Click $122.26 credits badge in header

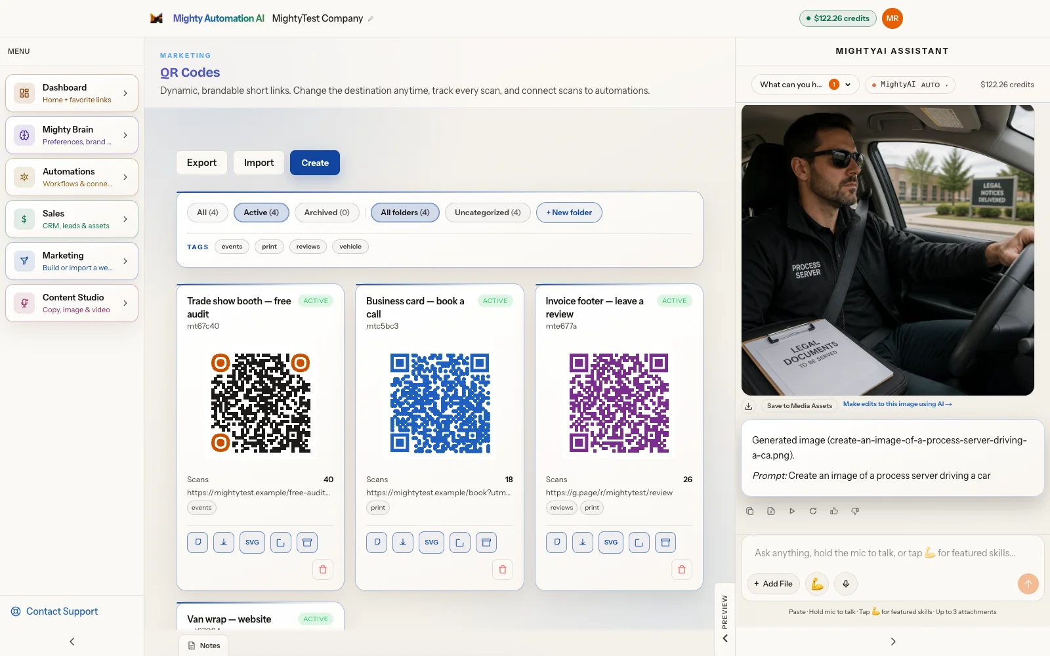[837, 18]
